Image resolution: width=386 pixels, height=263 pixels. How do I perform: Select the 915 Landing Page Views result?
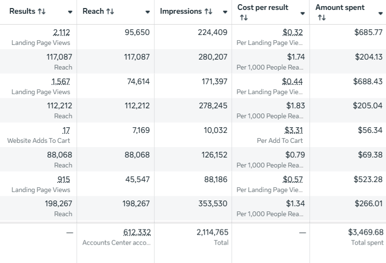coord(63,179)
